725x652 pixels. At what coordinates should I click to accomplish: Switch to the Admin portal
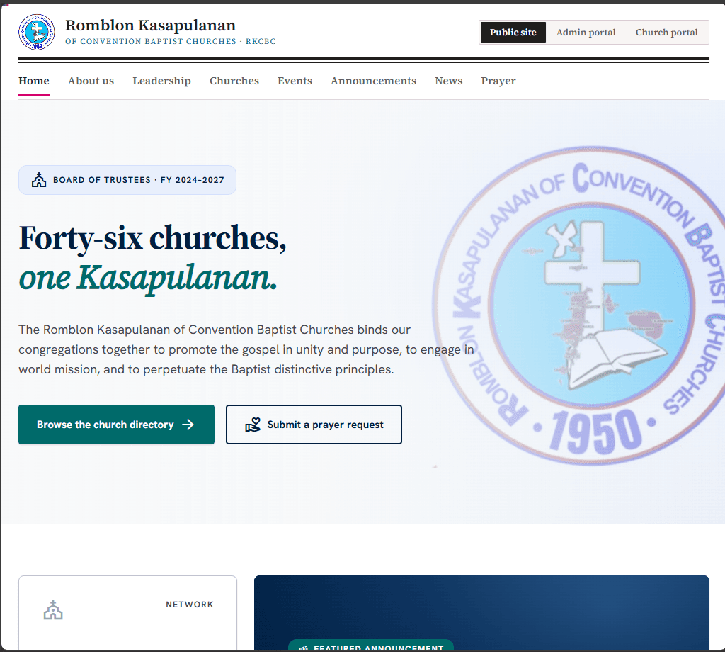586,33
